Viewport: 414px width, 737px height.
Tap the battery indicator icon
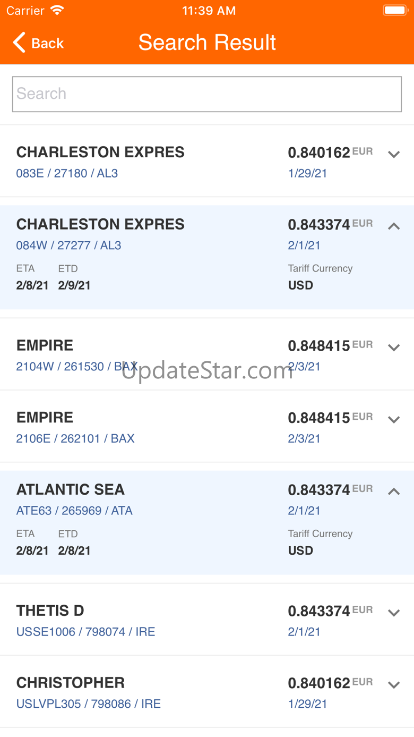[x=395, y=11]
